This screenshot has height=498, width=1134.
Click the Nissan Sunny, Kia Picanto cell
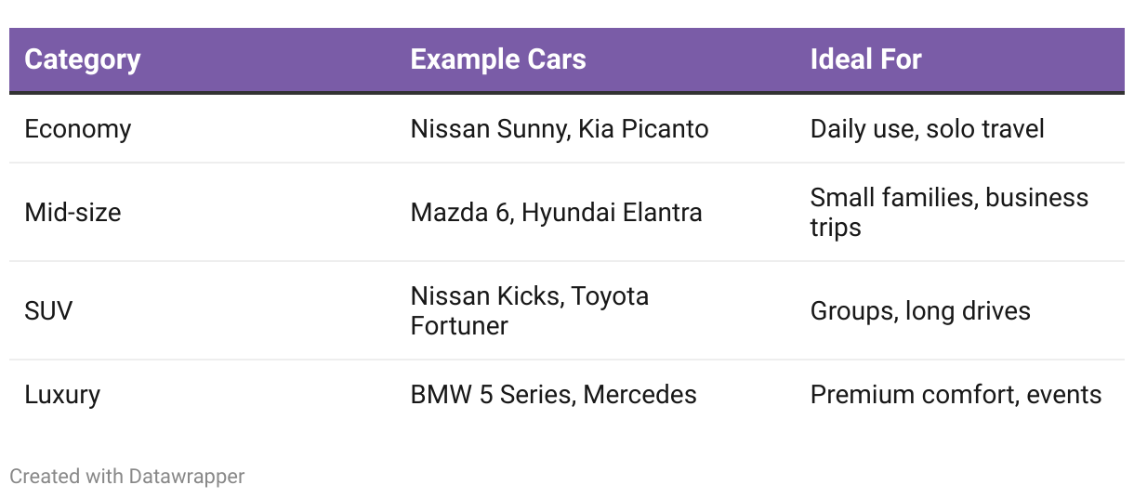[559, 128]
